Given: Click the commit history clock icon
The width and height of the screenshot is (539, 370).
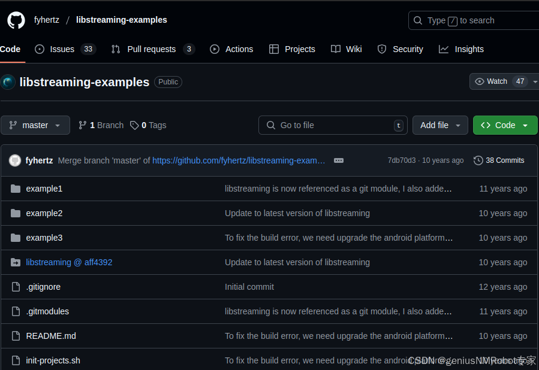Looking at the screenshot, I should [x=478, y=160].
